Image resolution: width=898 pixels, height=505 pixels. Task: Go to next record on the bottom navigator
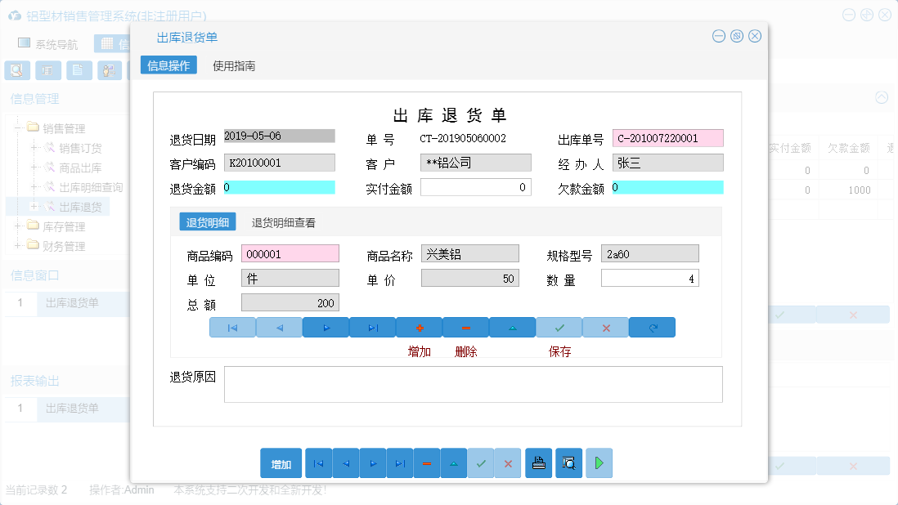click(x=373, y=463)
